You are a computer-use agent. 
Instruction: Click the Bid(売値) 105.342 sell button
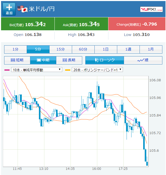coord(28,24)
